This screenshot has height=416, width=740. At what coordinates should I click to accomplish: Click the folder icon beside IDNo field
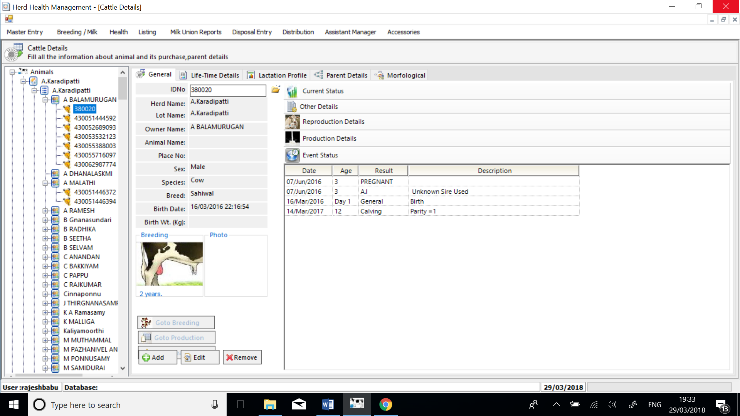coord(276,90)
